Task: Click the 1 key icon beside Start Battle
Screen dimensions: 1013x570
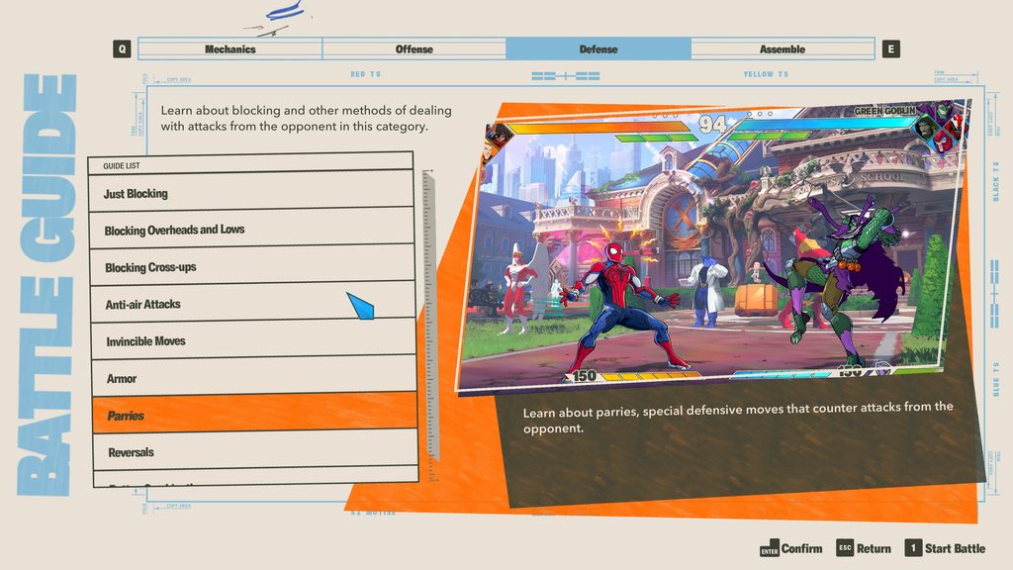Action: [x=913, y=548]
